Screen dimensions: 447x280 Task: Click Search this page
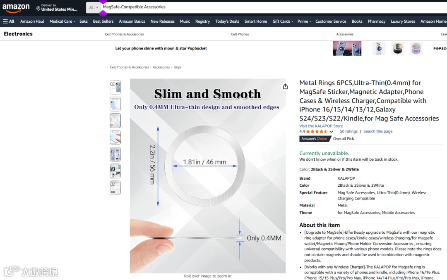(x=378, y=131)
